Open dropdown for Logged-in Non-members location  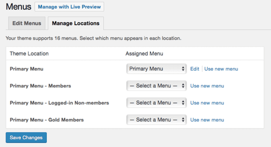156,103
